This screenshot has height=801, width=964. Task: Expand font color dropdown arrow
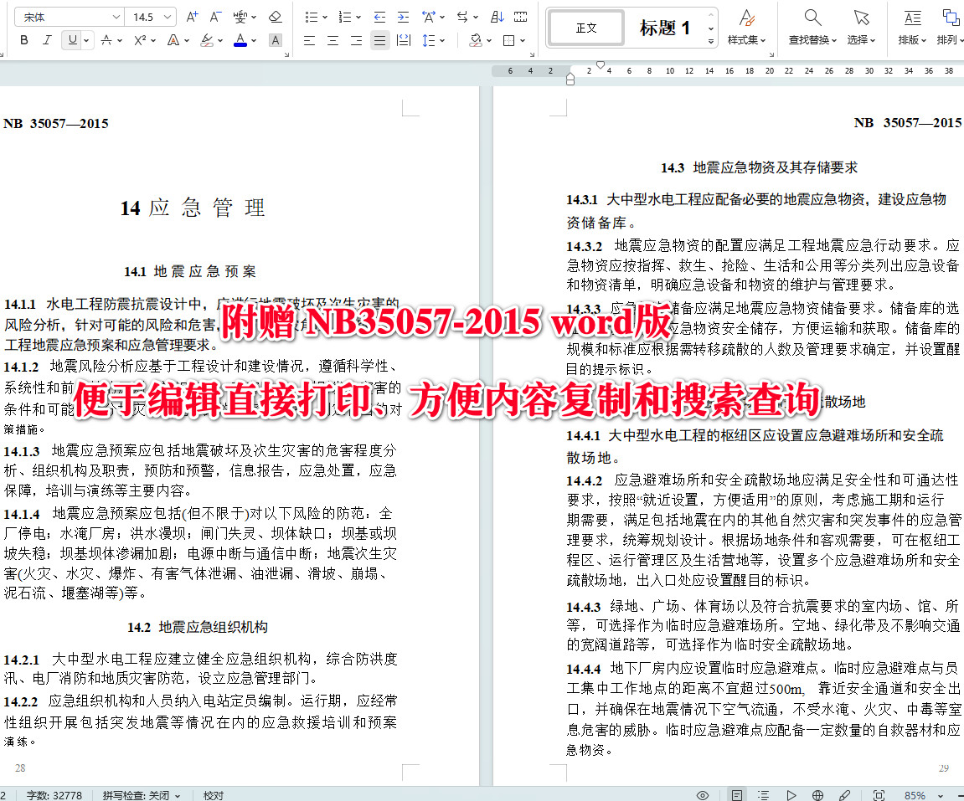253,40
